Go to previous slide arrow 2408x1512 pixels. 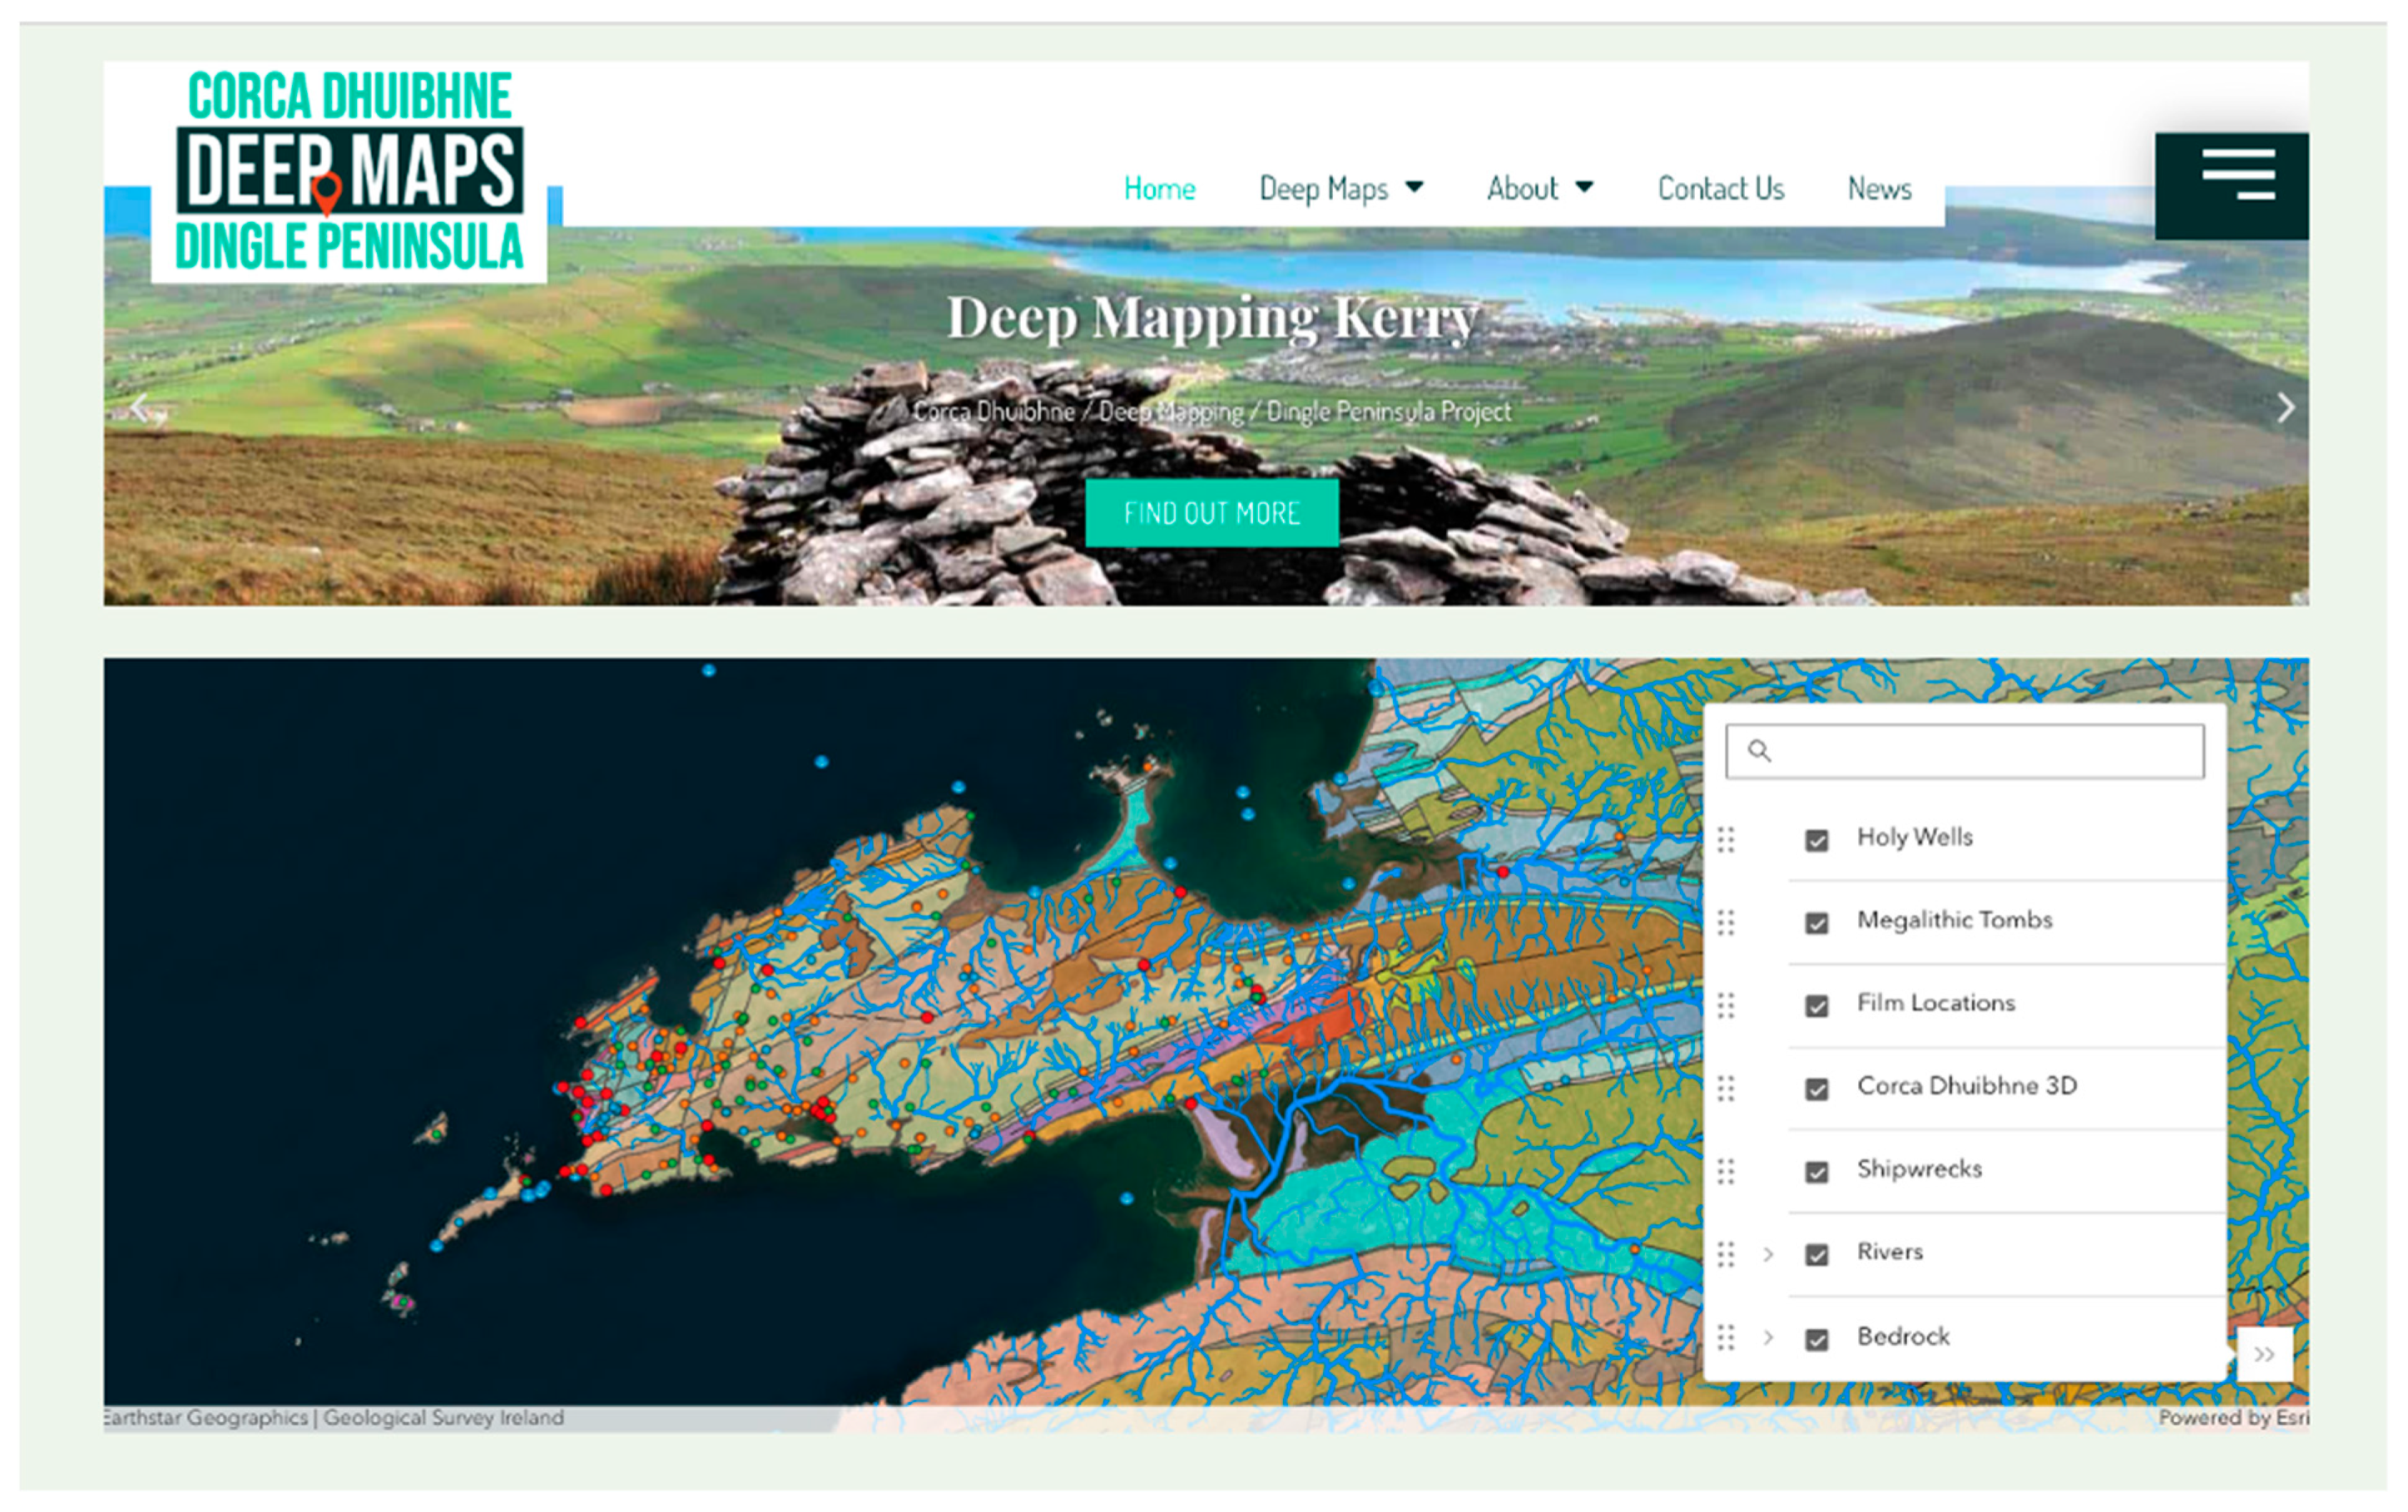click(x=140, y=407)
